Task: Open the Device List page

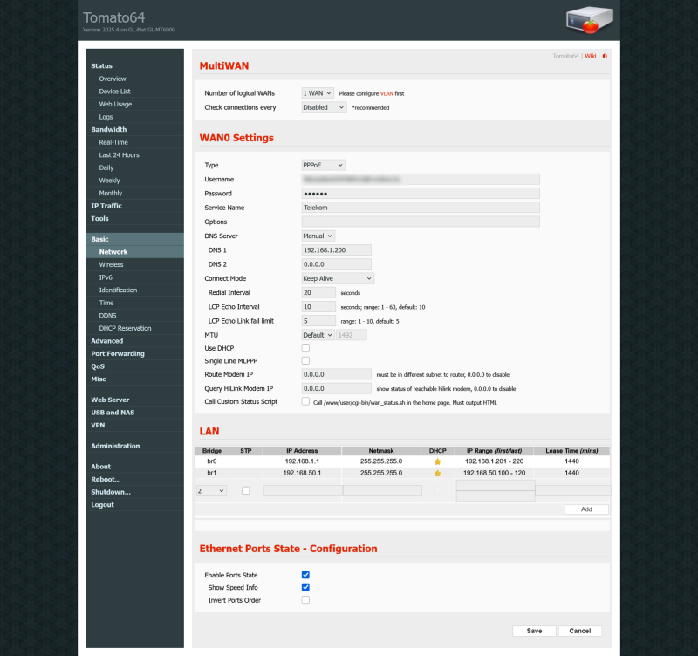Action: (115, 92)
